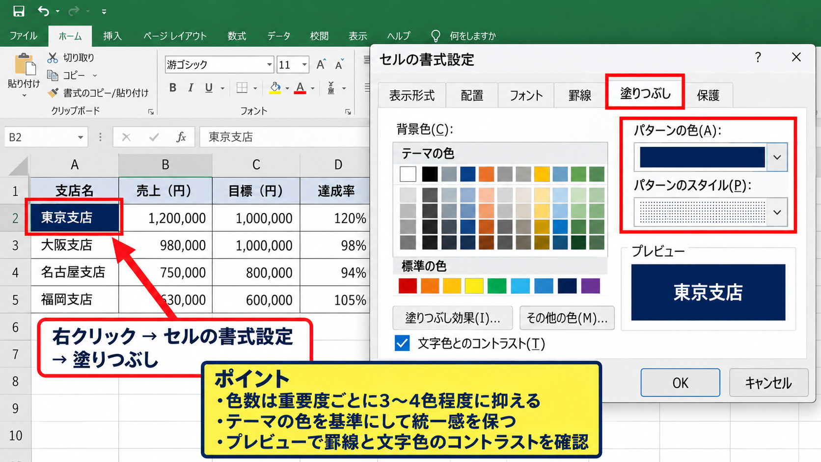Click the fill color paint bucket icon
This screenshot has height=462, width=821.
point(275,88)
